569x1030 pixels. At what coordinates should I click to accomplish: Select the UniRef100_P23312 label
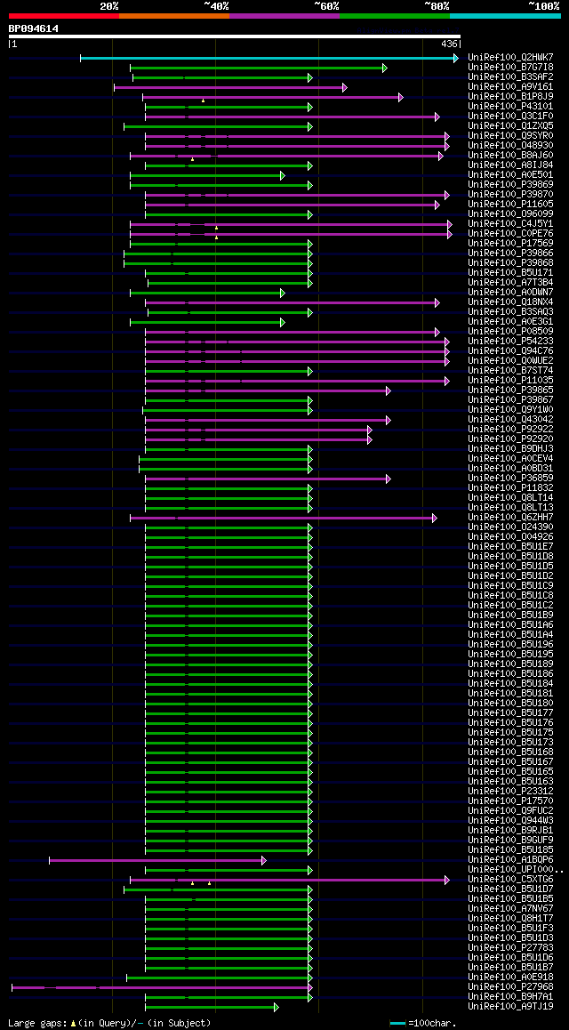click(510, 792)
